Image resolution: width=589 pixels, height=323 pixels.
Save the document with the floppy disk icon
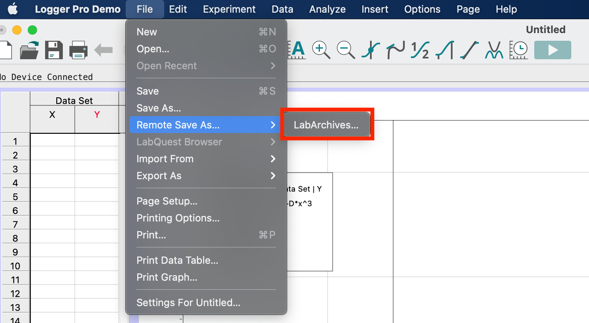(x=54, y=50)
